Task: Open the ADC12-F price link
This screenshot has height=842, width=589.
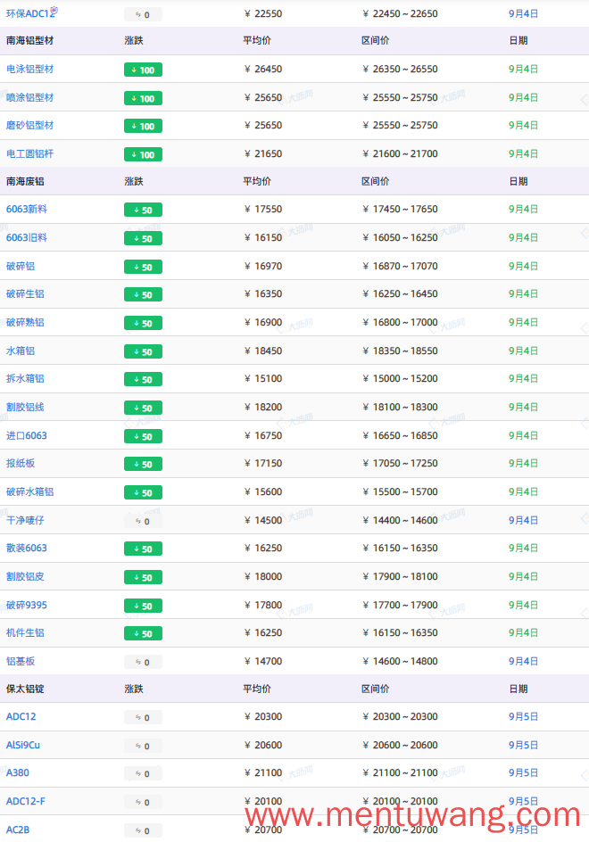Action: tap(26, 802)
